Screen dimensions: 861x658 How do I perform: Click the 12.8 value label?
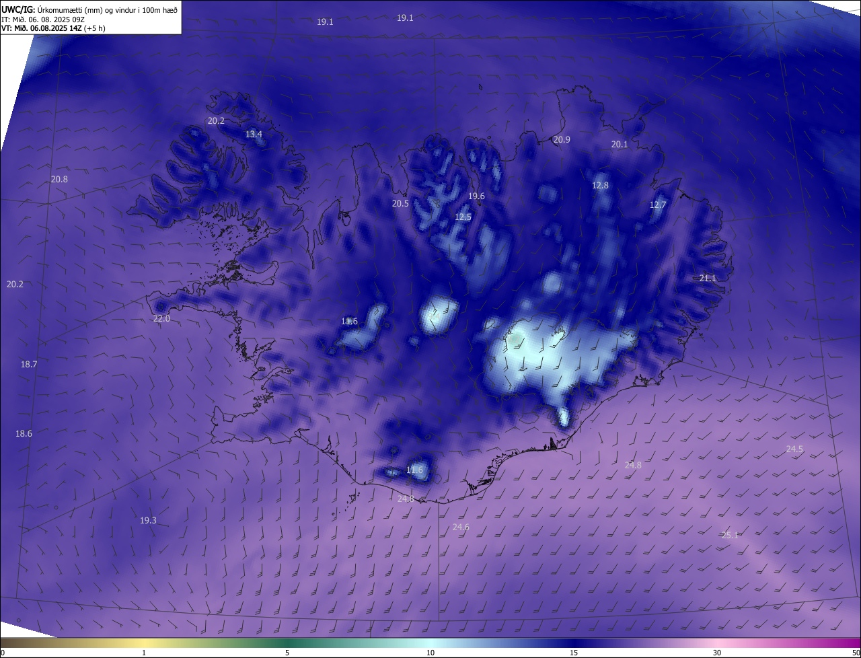[x=600, y=186]
